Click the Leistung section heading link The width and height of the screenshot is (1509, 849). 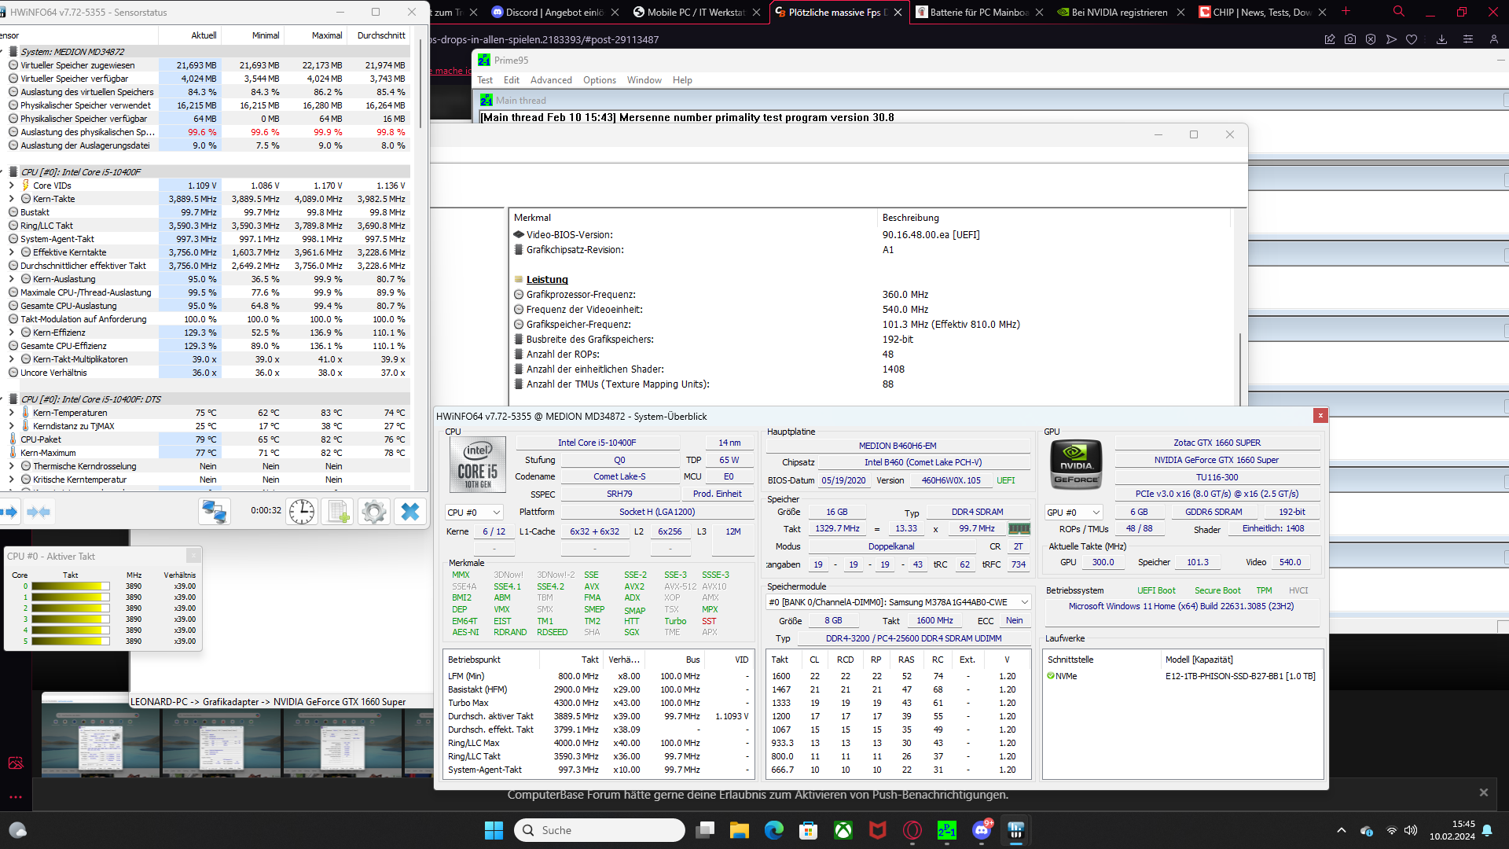(547, 280)
